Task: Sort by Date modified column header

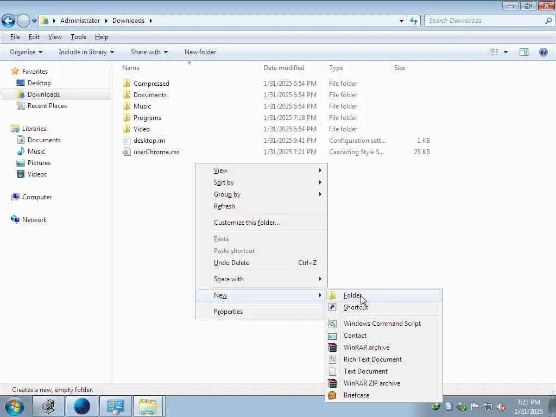Action: coord(284,68)
